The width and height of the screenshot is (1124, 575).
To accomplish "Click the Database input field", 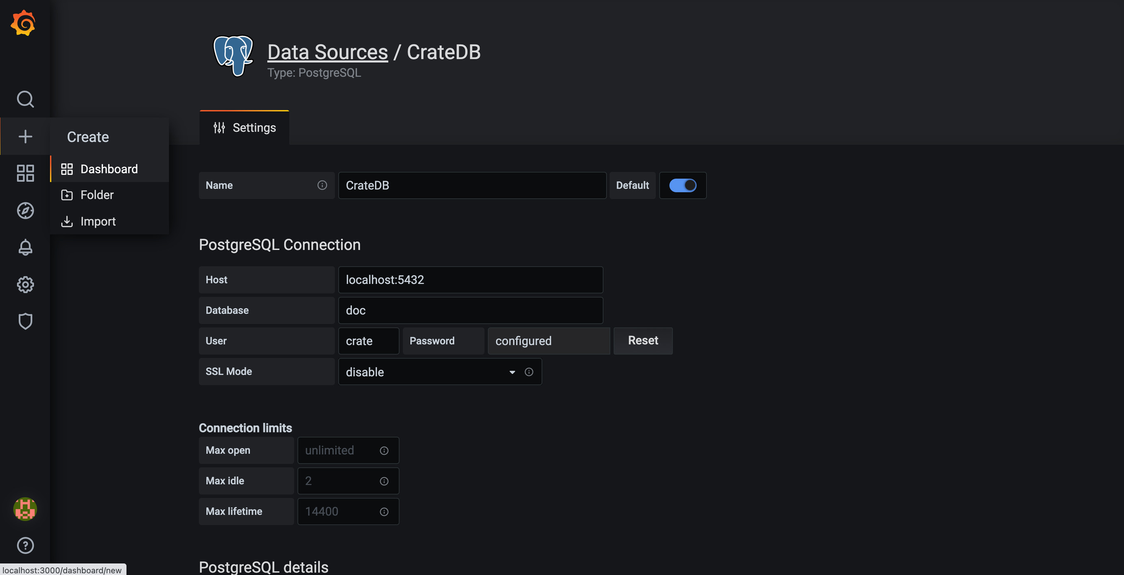I will (471, 310).
